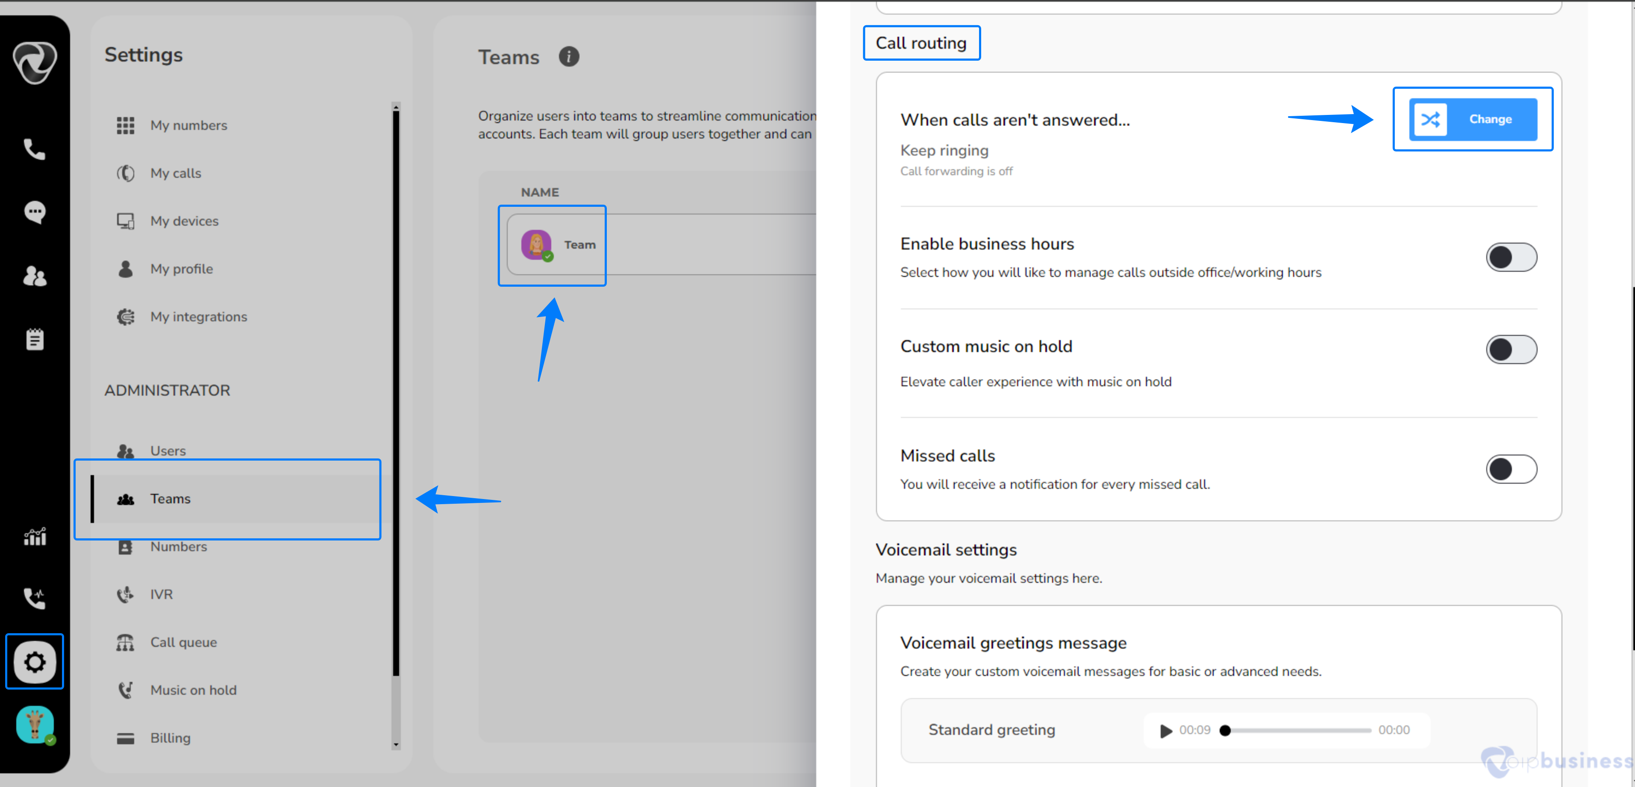Screen dimensions: 1635x787
Task: Click the app logo at top left
Action: (x=34, y=62)
